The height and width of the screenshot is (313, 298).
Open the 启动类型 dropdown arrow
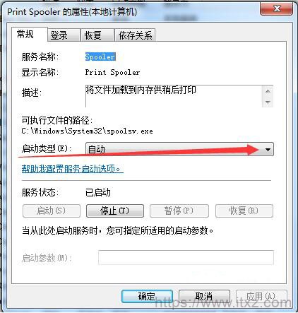(268, 149)
